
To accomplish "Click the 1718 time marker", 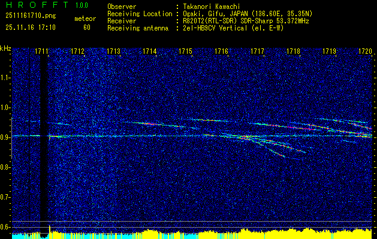I will [x=293, y=51].
